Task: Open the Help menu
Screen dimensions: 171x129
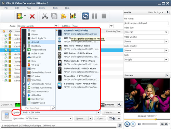Action: 67,8
